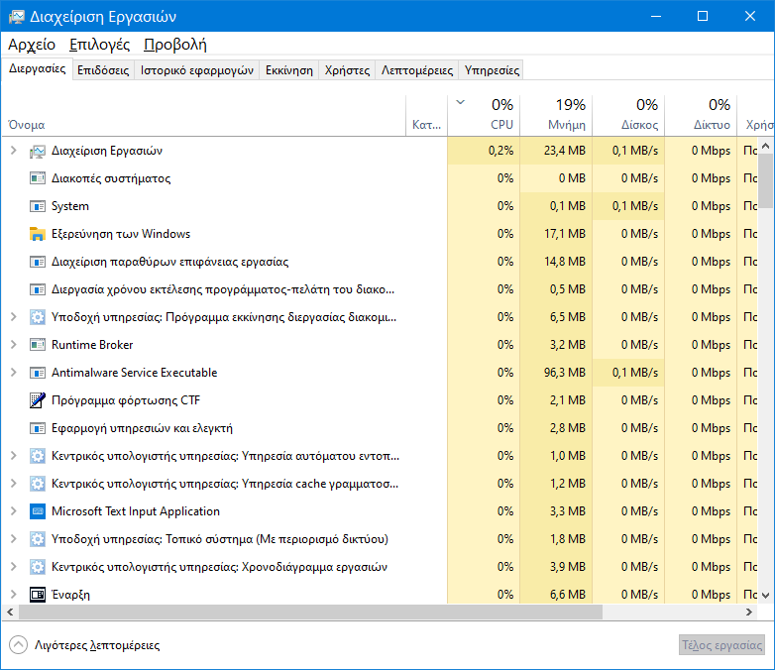Click Λιγότερες λεπτομέρειες to collapse view

(x=96, y=645)
